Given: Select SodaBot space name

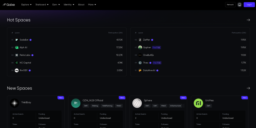Looking at the screenshot, I should click(x=24, y=40).
